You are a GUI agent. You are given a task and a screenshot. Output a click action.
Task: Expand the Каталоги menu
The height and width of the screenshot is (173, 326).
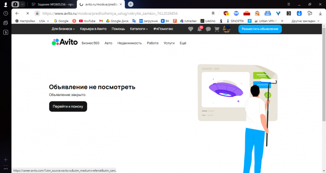click(139, 29)
